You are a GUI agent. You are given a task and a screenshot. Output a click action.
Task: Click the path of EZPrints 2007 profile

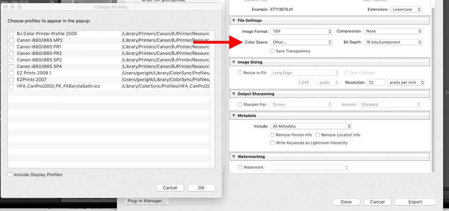(x=165, y=80)
